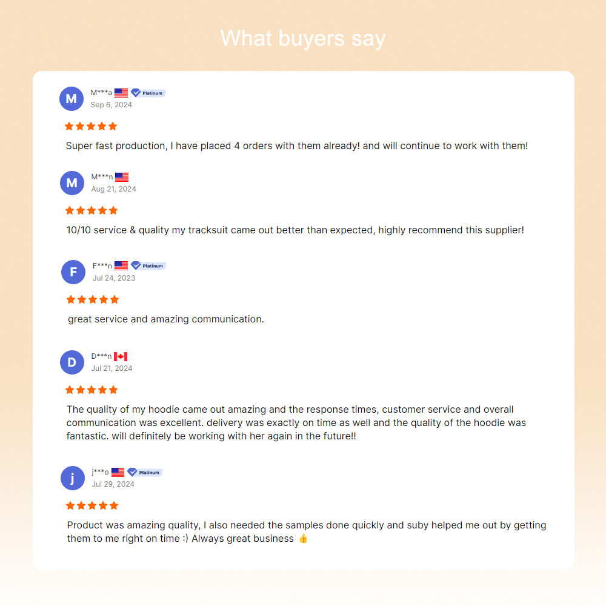The image size is (606, 606).
Task: Click the US flag next to M***n
Action: coord(122,177)
